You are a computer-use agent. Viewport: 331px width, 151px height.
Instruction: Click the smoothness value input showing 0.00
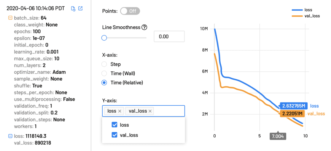(x=169, y=36)
